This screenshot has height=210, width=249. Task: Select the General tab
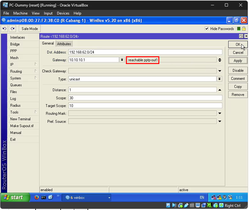pyautogui.click(x=48, y=43)
